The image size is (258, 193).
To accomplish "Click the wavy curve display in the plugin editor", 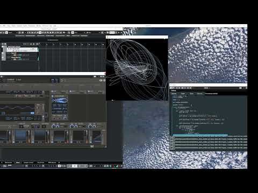I will tap(17, 108).
